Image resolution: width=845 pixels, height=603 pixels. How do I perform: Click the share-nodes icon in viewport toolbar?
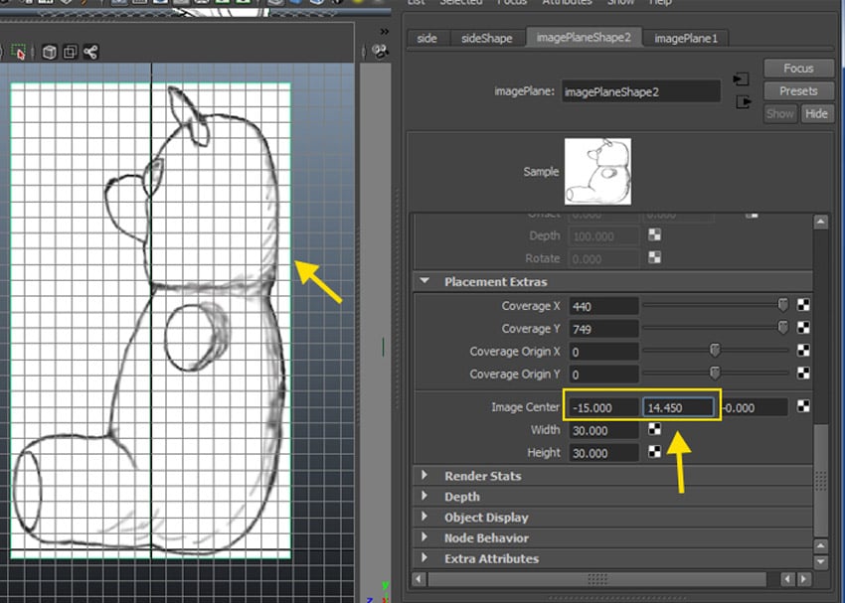tap(90, 52)
